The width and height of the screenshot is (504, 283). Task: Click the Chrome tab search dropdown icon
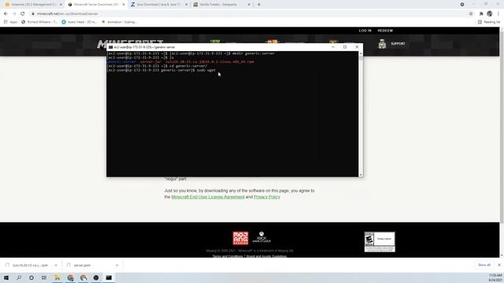(x=462, y=5)
